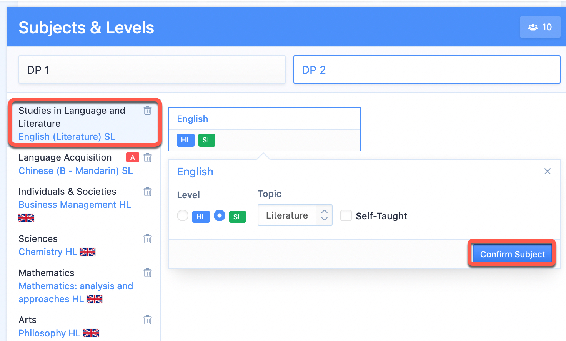Open the Business Management HL link
Screen dimensions: 566x341
click(x=75, y=205)
